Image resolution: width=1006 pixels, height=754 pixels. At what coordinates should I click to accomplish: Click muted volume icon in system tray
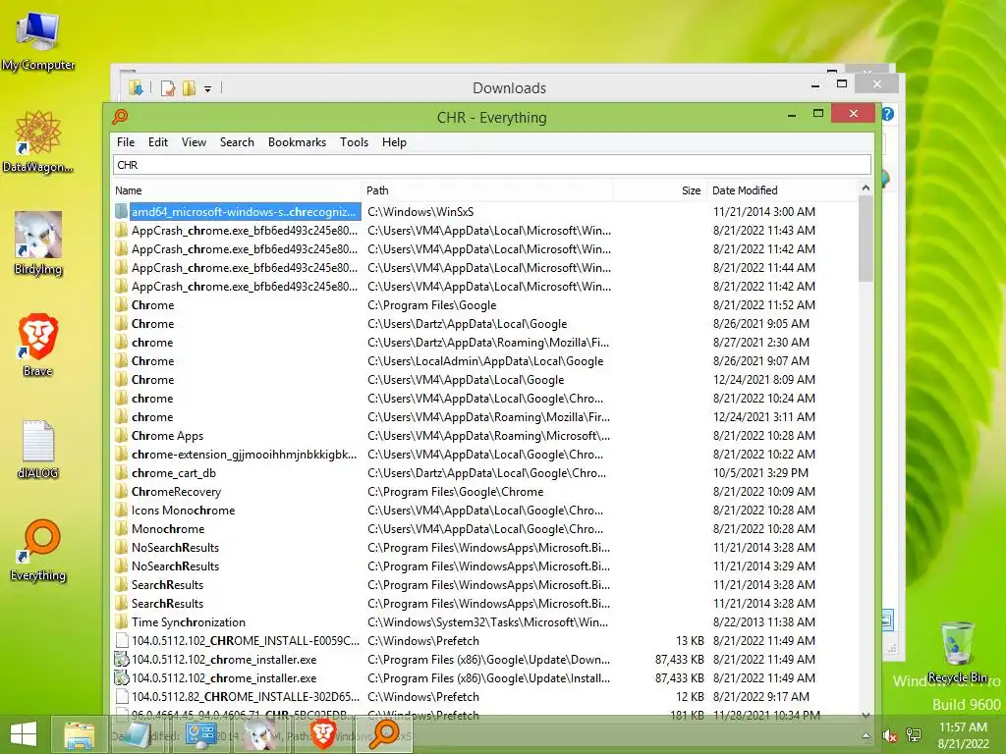(x=890, y=736)
